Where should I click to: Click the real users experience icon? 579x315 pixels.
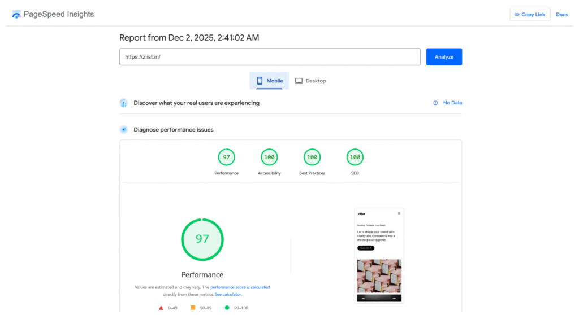[124, 103]
